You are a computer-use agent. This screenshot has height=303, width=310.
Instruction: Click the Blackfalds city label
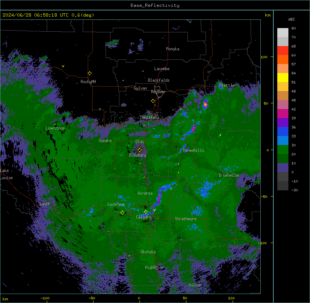pos(159,80)
